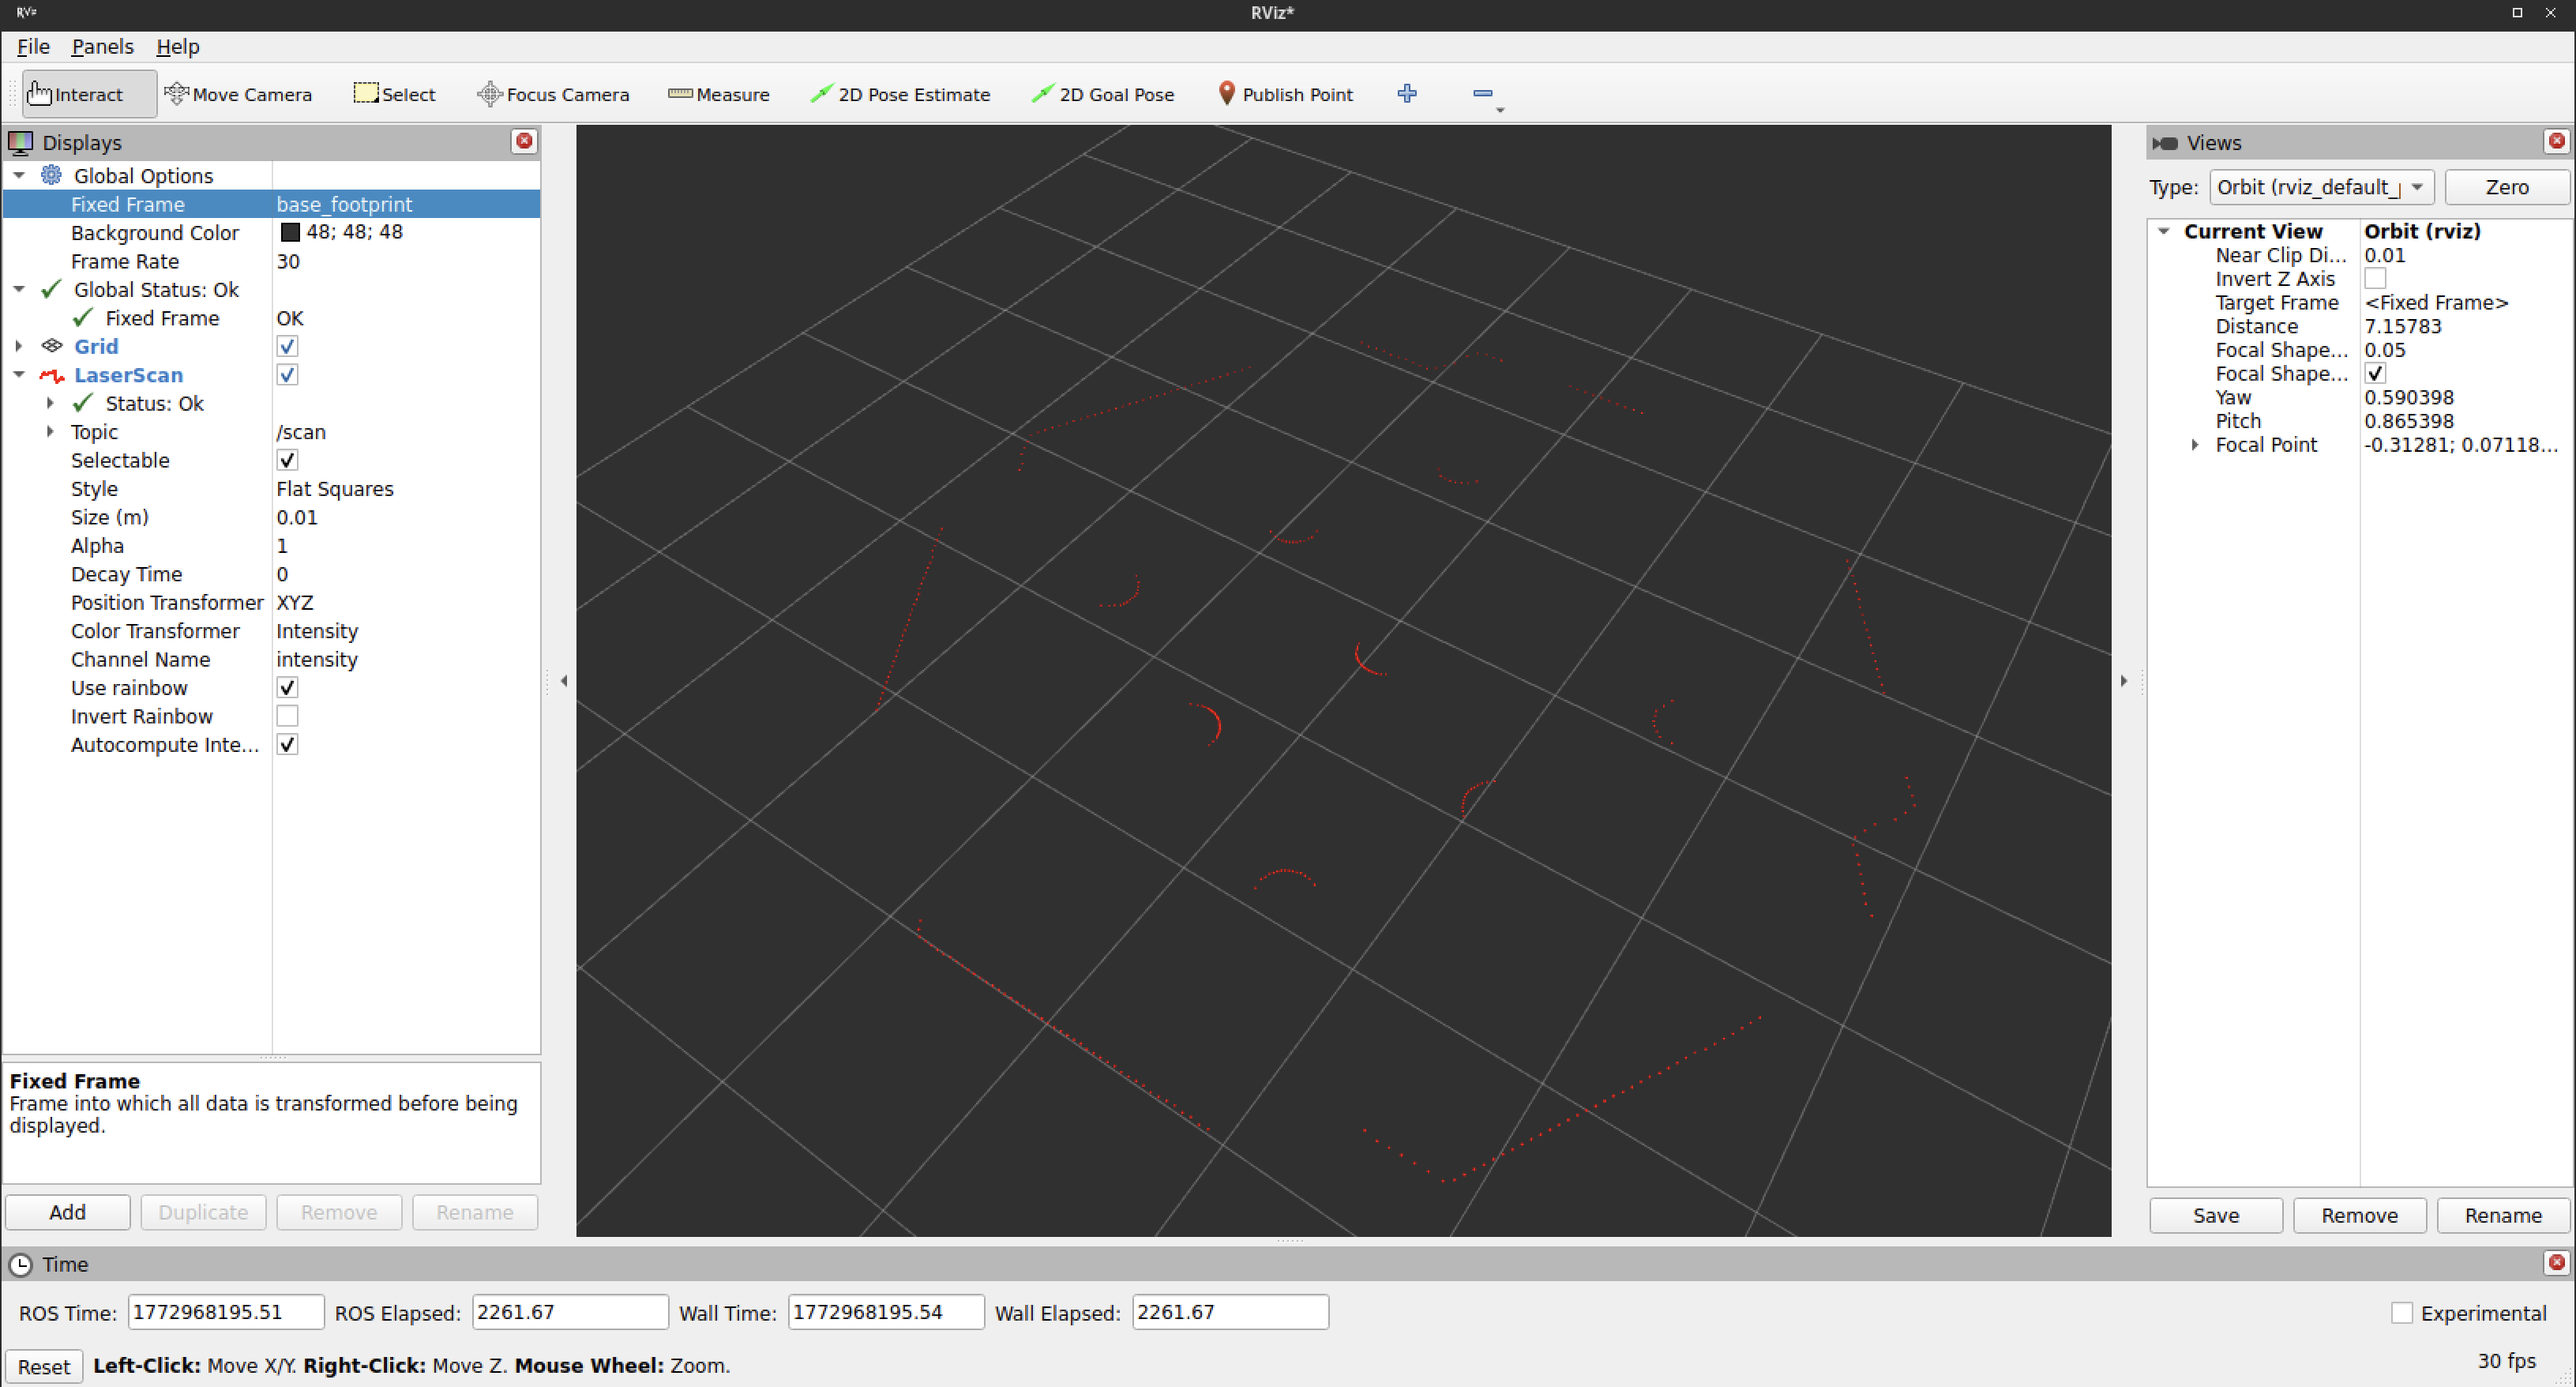2576x1387 pixels.
Task: Open the Panels menu
Action: coord(101,46)
